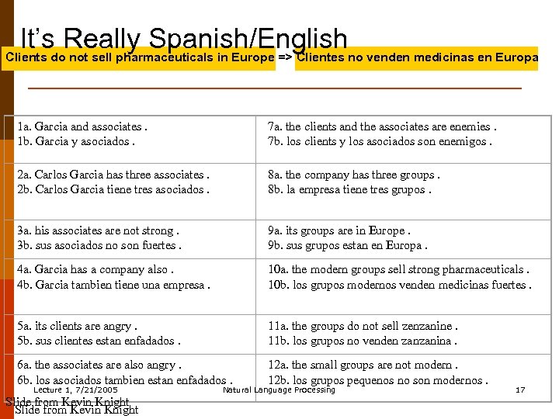Screen dimensions: 559x419
Task: Select the cell "the small groups are not modern"
Action: pyautogui.click(x=377, y=372)
